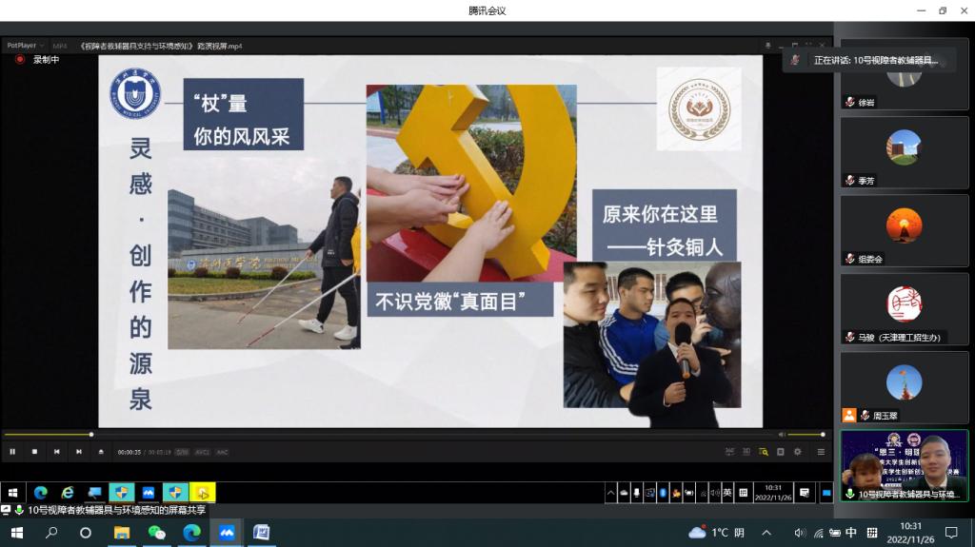Show hidden system tray icons
Image resolution: width=975 pixels, height=547 pixels.
pos(766,533)
